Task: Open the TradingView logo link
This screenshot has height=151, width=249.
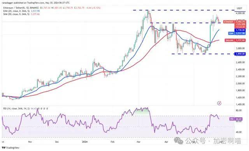Action: pos(11,147)
